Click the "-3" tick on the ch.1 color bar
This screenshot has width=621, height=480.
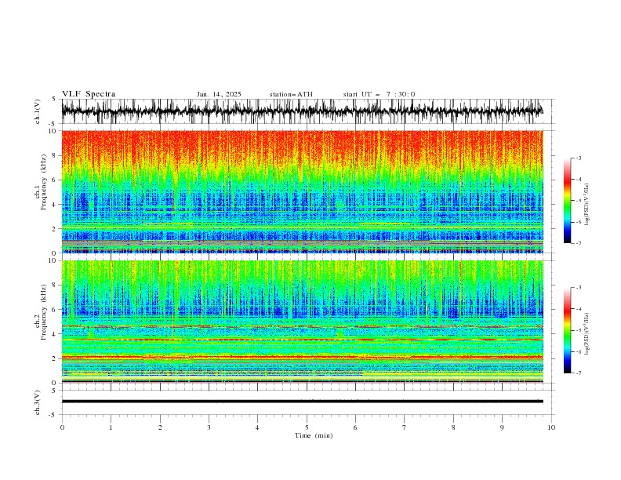tap(579, 158)
